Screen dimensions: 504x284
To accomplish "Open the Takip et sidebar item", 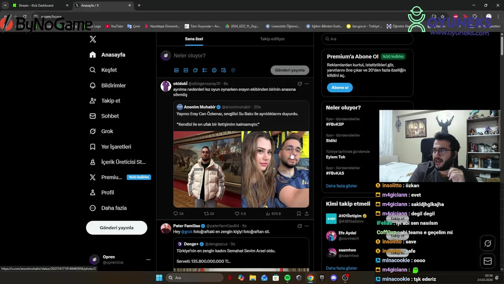I will pos(105,101).
